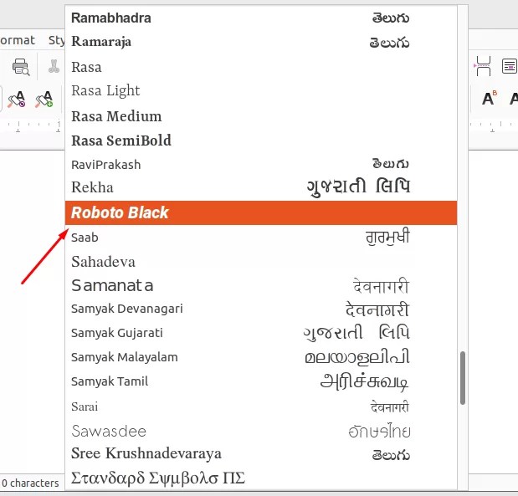Click the font list scrollbar thumb
Image resolution: width=518 pixels, height=496 pixels.
tap(463, 378)
